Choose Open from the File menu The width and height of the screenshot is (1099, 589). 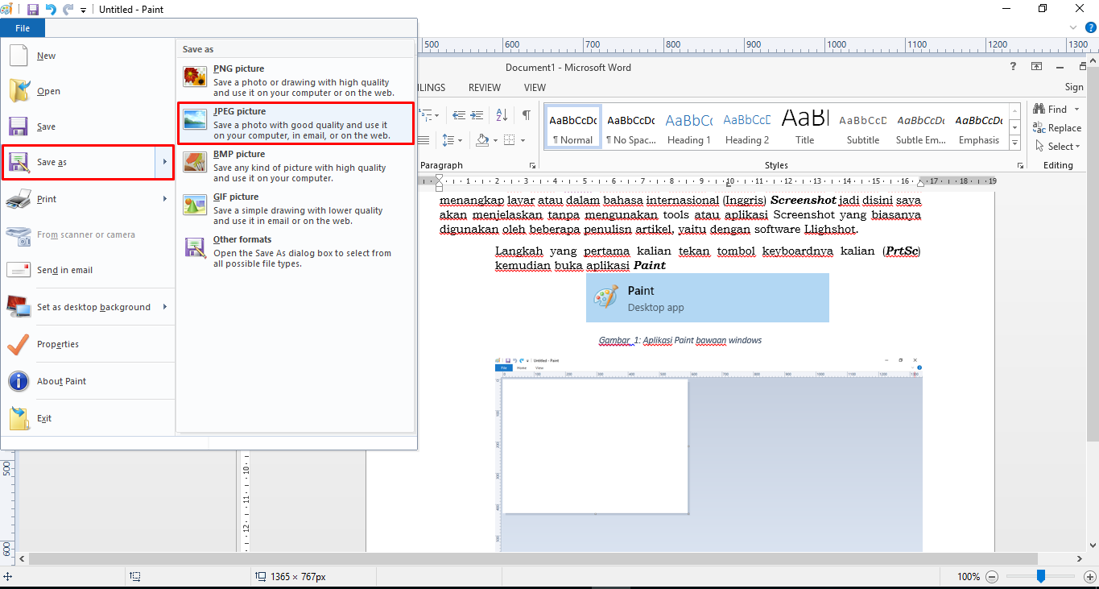[88, 91]
